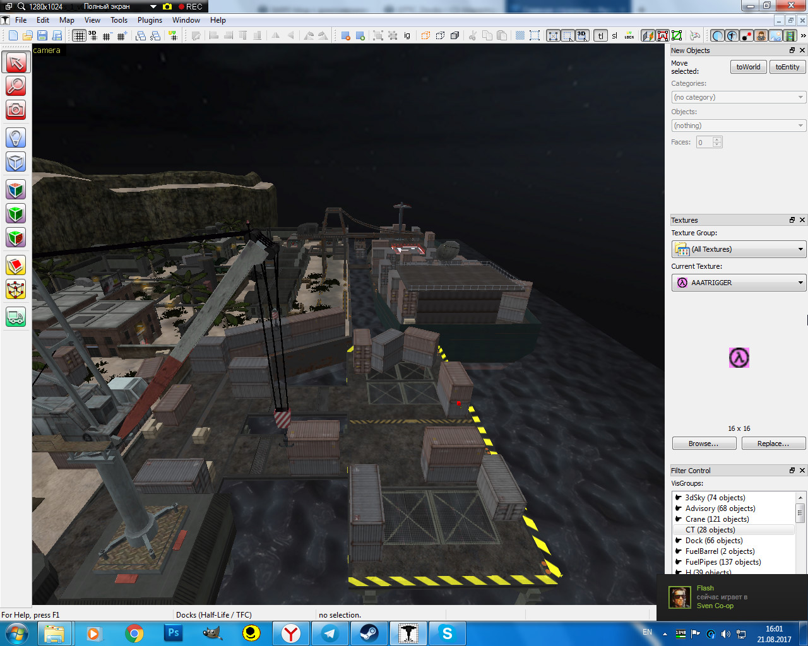Click the green triangulated wireframe icon
808x646 pixels.
click(x=677, y=36)
